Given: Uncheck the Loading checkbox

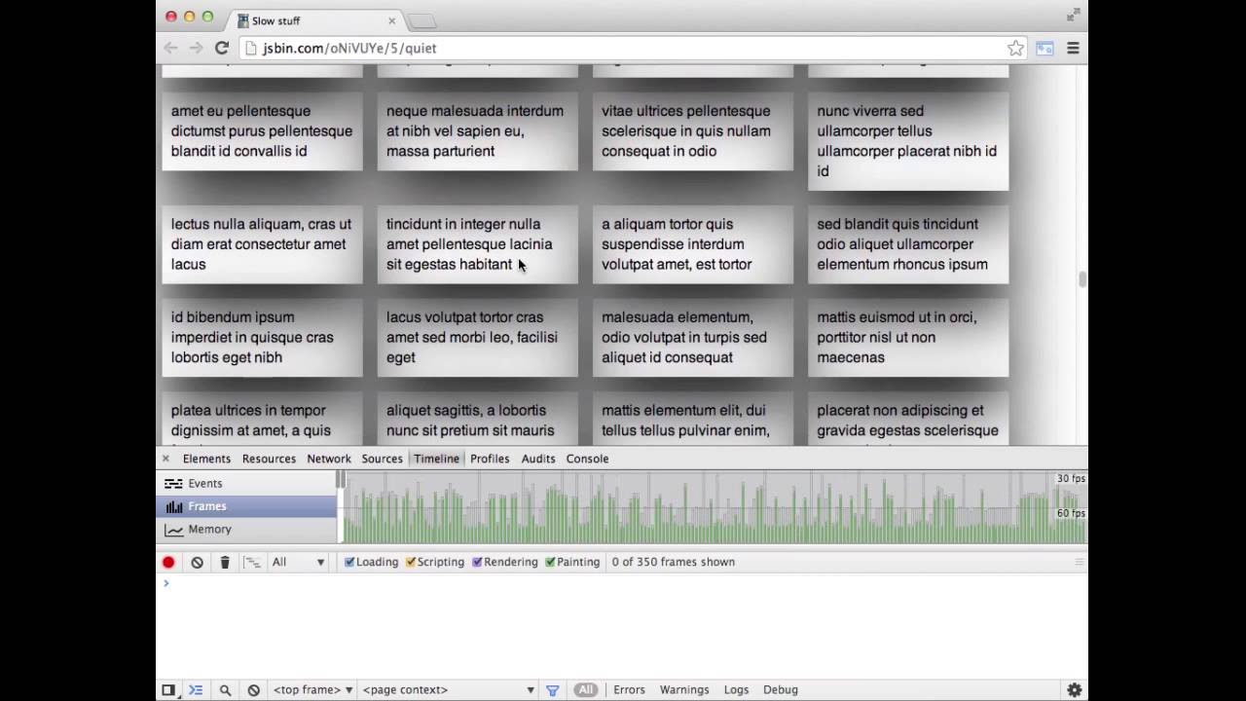Looking at the screenshot, I should click(349, 562).
